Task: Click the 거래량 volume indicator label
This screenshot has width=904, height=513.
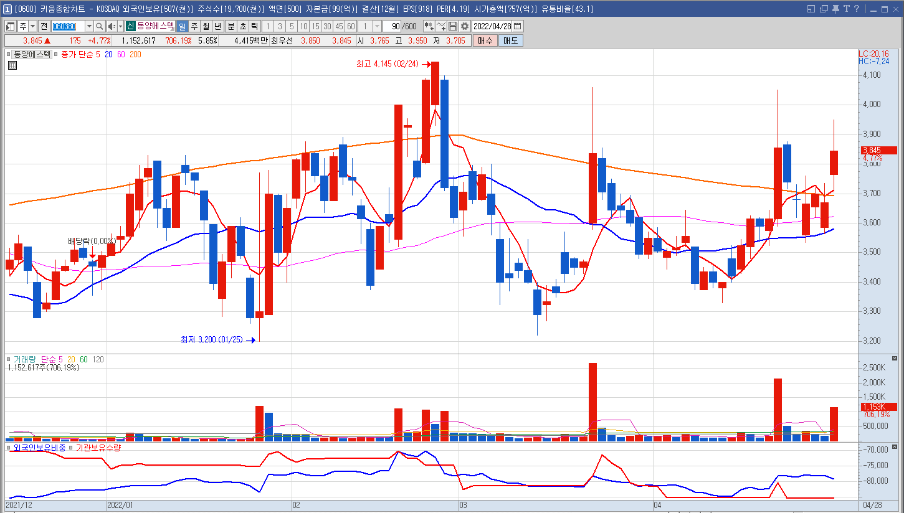Action: (26, 359)
